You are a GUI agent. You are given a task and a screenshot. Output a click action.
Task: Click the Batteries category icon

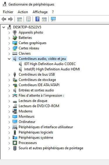[x=15, y=38]
